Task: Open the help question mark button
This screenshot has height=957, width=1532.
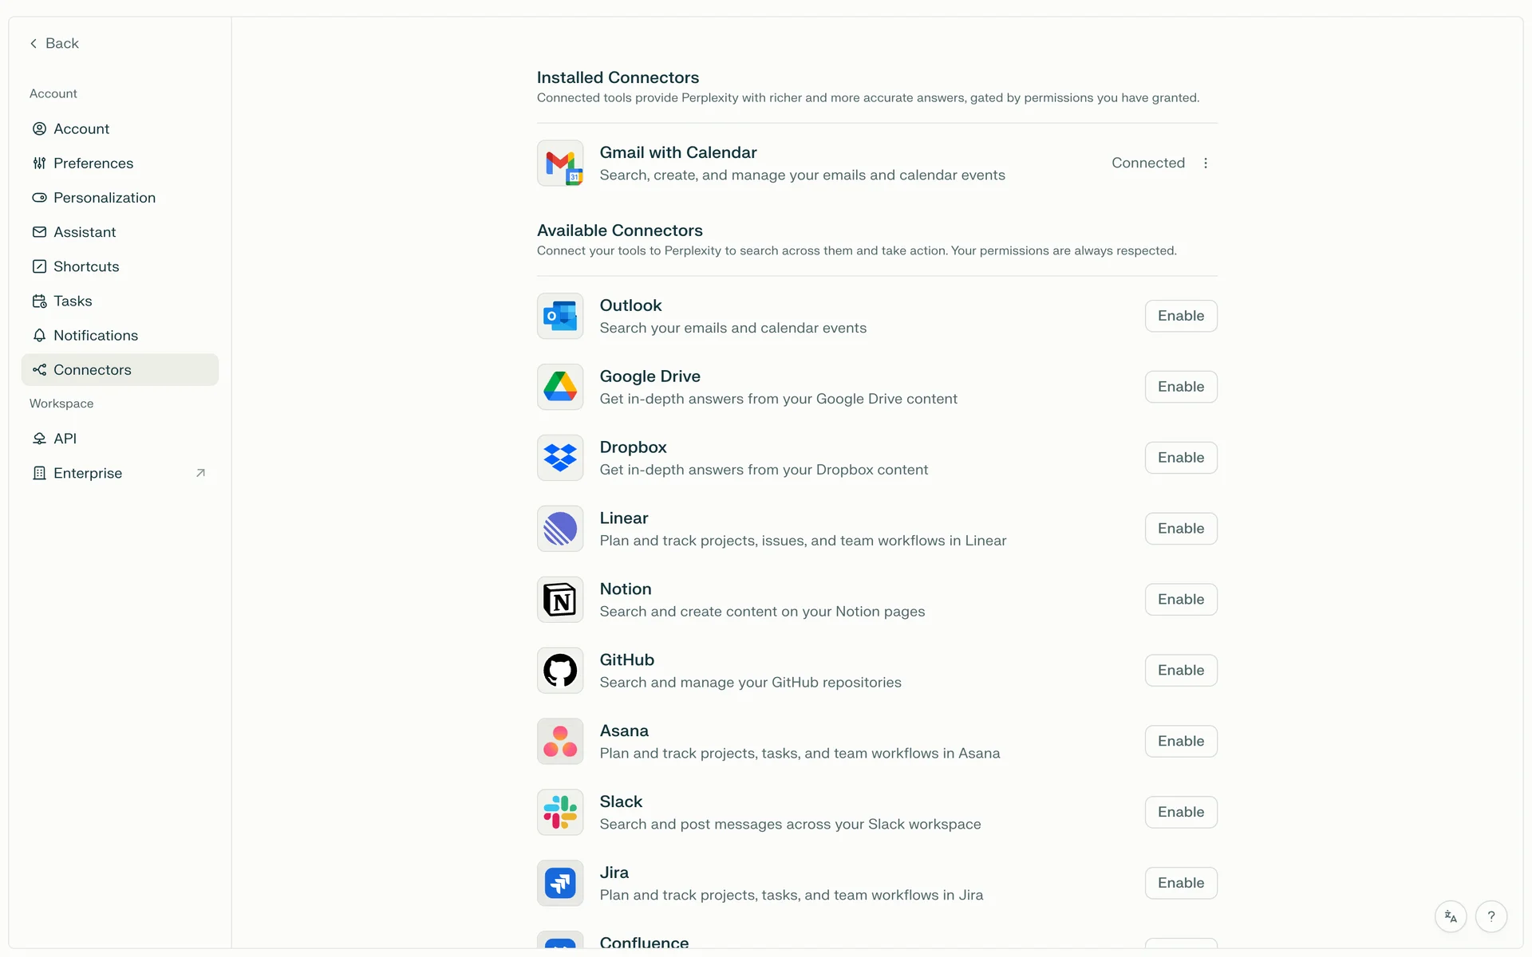Action: pos(1491,917)
